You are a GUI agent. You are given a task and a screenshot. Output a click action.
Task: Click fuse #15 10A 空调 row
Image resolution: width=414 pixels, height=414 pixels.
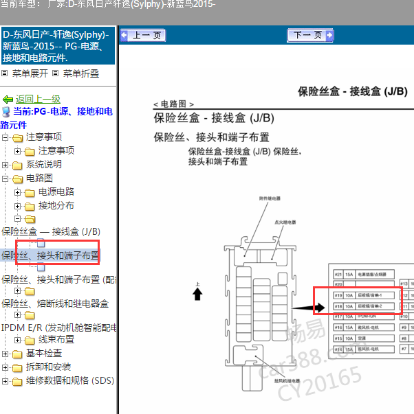pyautogui.click(x=364, y=338)
